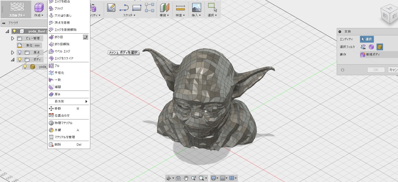This screenshot has width=398, height=182.
Task: Choose 削除 from the menu
Action: (x=69, y=145)
